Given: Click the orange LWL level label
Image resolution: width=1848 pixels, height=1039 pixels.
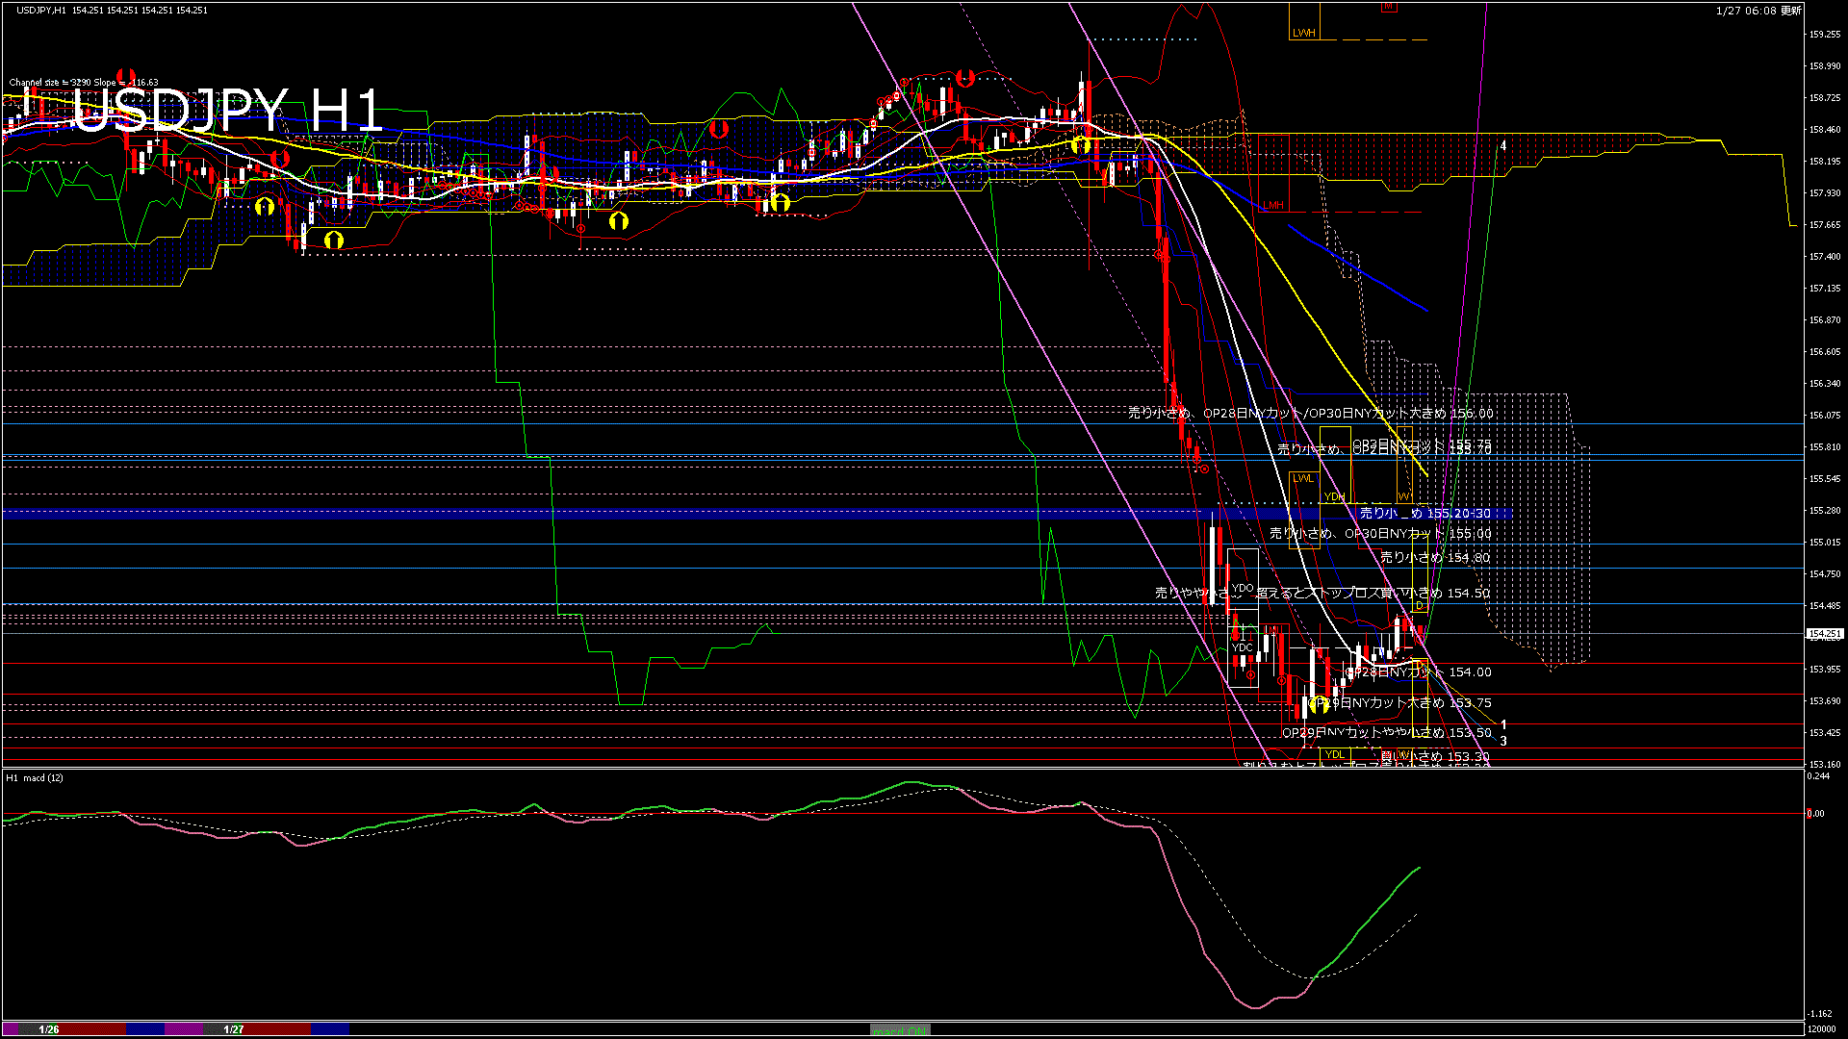Looking at the screenshot, I should 1302,478.
